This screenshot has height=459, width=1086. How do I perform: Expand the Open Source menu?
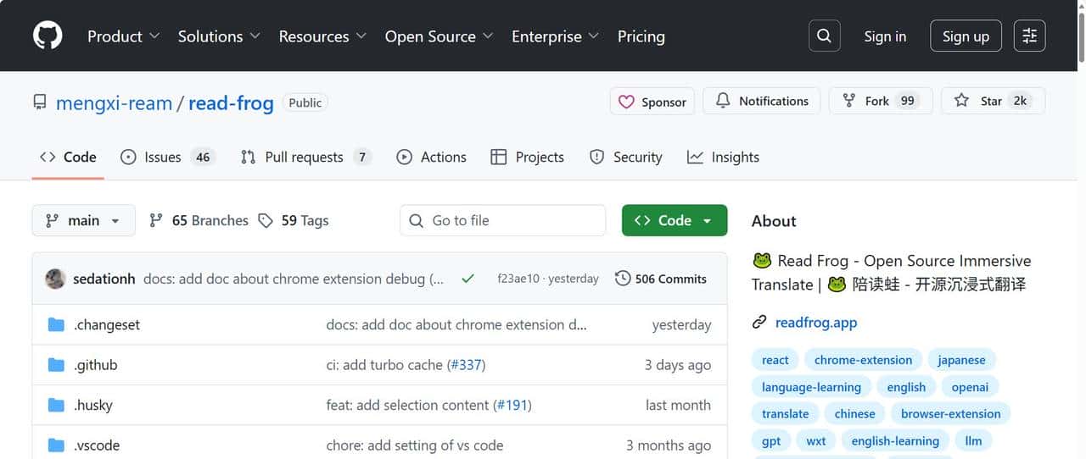click(x=439, y=36)
